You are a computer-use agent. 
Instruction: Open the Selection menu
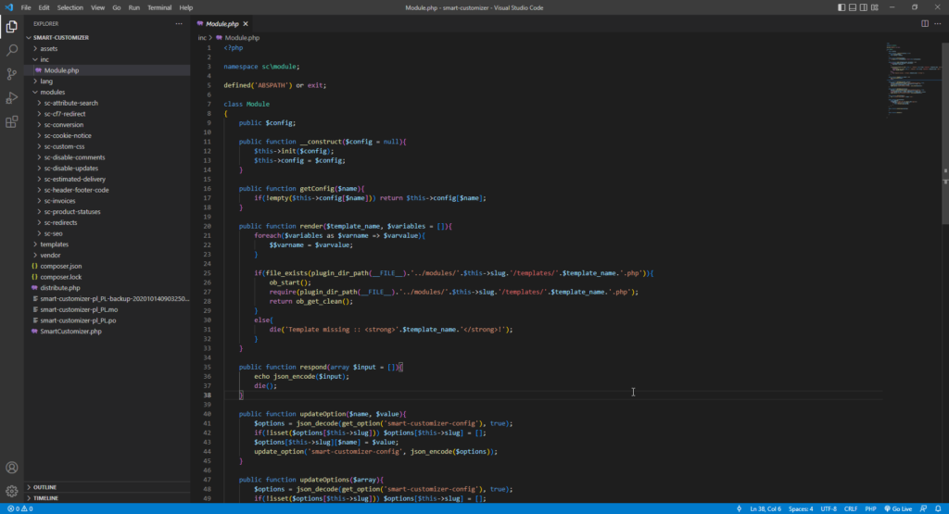70,7
